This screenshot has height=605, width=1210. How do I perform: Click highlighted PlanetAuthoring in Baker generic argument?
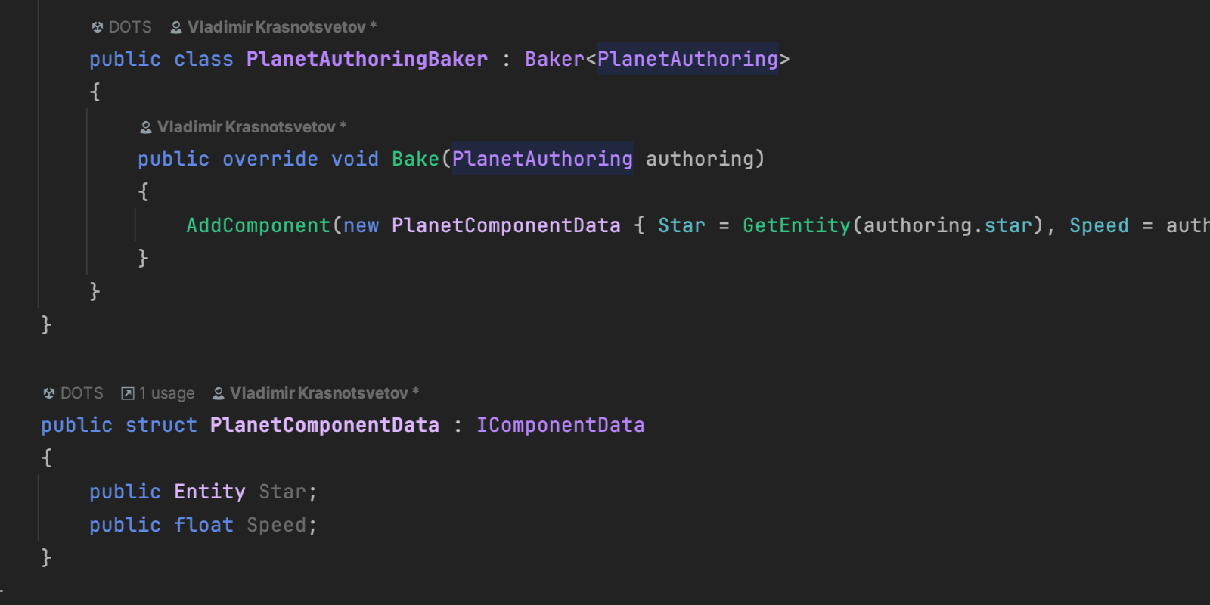[687, 59]
